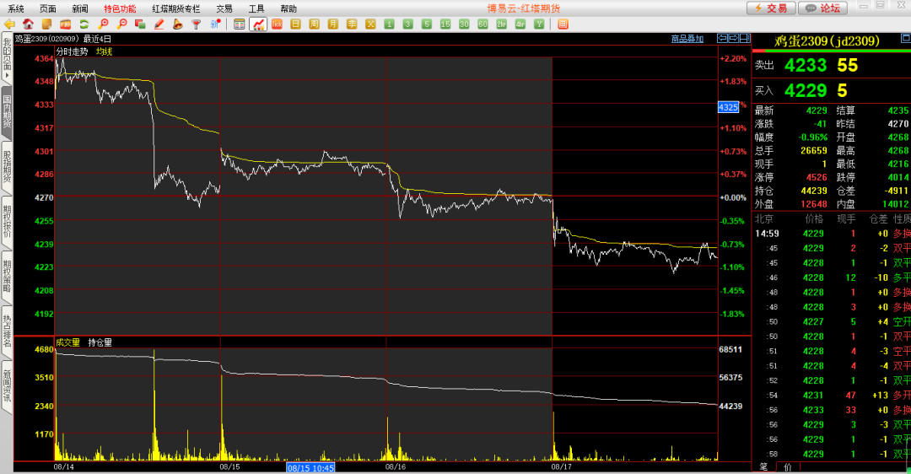Viewport: 911px width, 474px height.
Task: Select the 价 tab at bottom right
Action: click(x=787, y=466)
